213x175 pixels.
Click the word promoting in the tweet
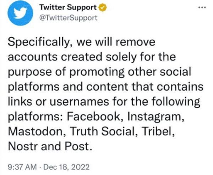(97, 72)
